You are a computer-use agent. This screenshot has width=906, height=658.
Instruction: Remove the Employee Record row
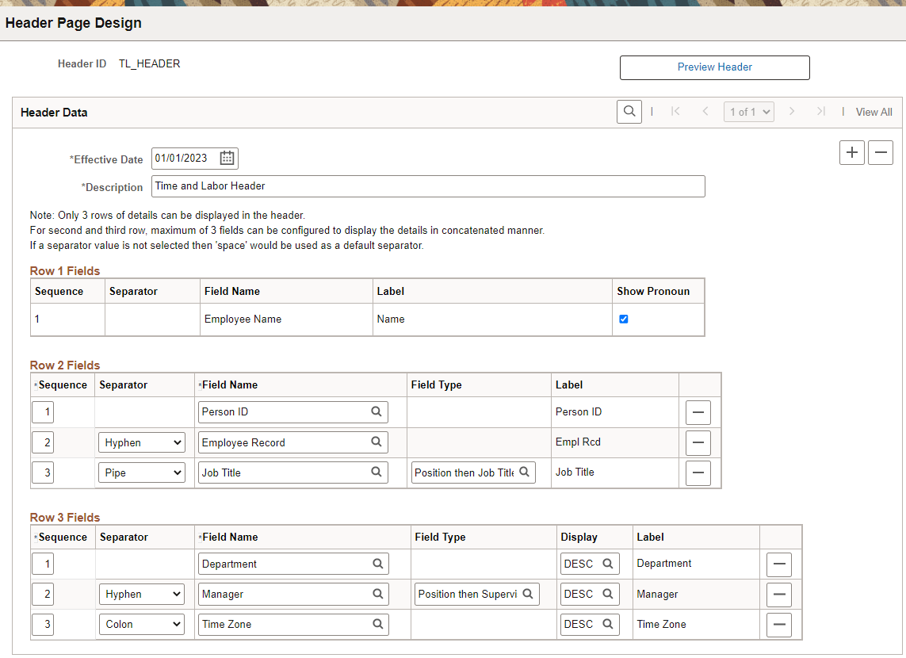click(x=698, y=442)
